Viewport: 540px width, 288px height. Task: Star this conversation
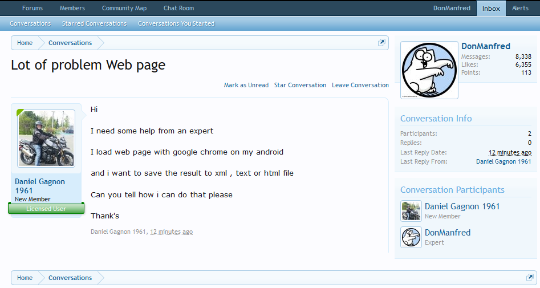point(300,85)
